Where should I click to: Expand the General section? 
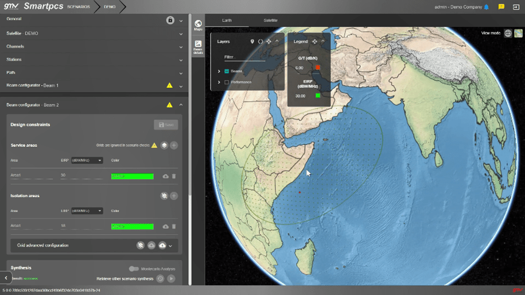tap(181, 21)
